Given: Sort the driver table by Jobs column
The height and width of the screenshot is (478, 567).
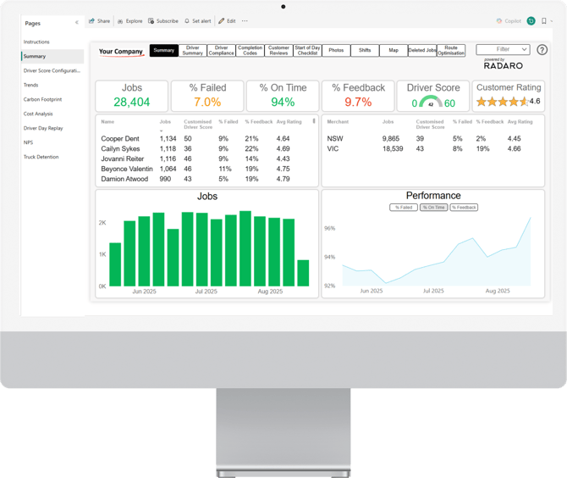Looking at the screenshot, I should pyautogui.click(x=165, y=122).
